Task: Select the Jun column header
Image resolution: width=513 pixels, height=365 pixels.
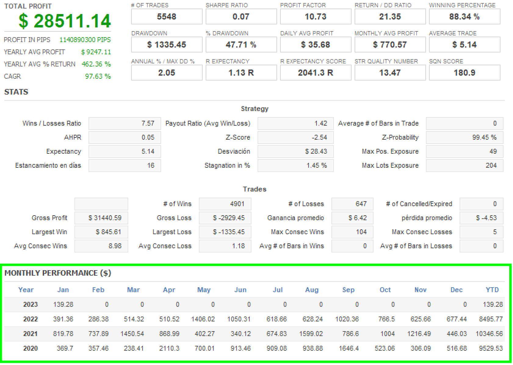Action: coord(240,290)
